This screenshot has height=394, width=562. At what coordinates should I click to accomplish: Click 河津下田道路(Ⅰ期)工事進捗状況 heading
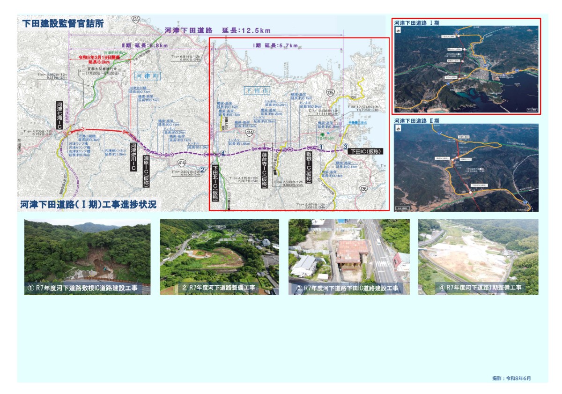click(88, 205)
